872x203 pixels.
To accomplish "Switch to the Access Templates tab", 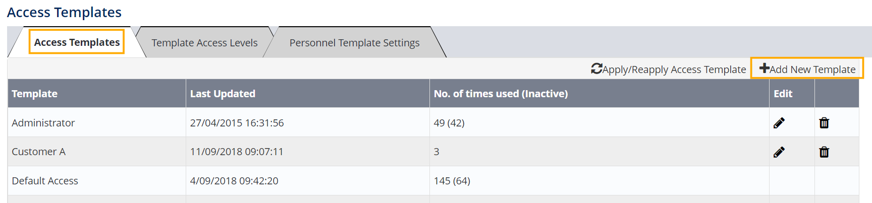I will click(77, 42).
